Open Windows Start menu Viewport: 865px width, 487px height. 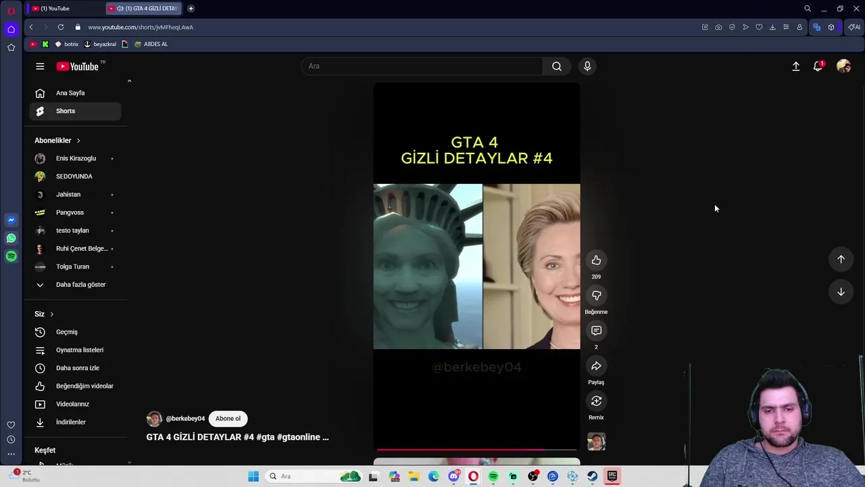[x=253, y=476]
